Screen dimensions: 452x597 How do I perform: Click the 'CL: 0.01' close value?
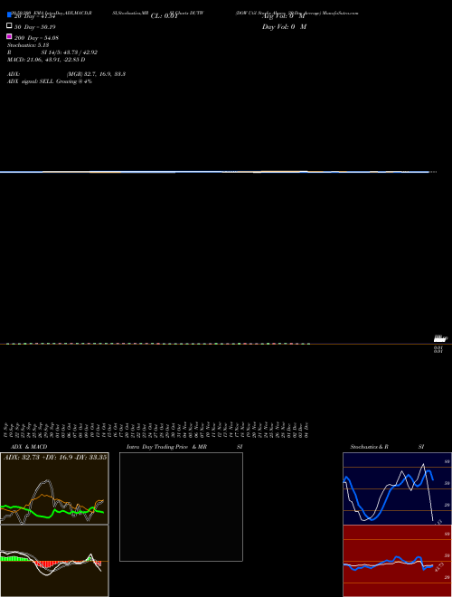coord(164,16)
